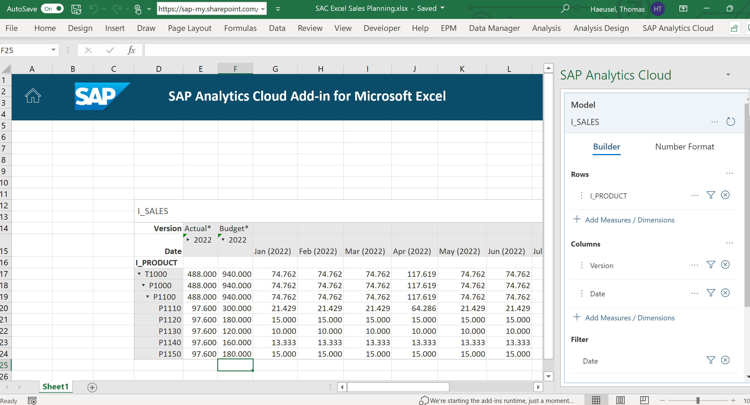
Task: Open the SAP Analytics Cloud pane options dropdown
Action: [x=728, y=75]
